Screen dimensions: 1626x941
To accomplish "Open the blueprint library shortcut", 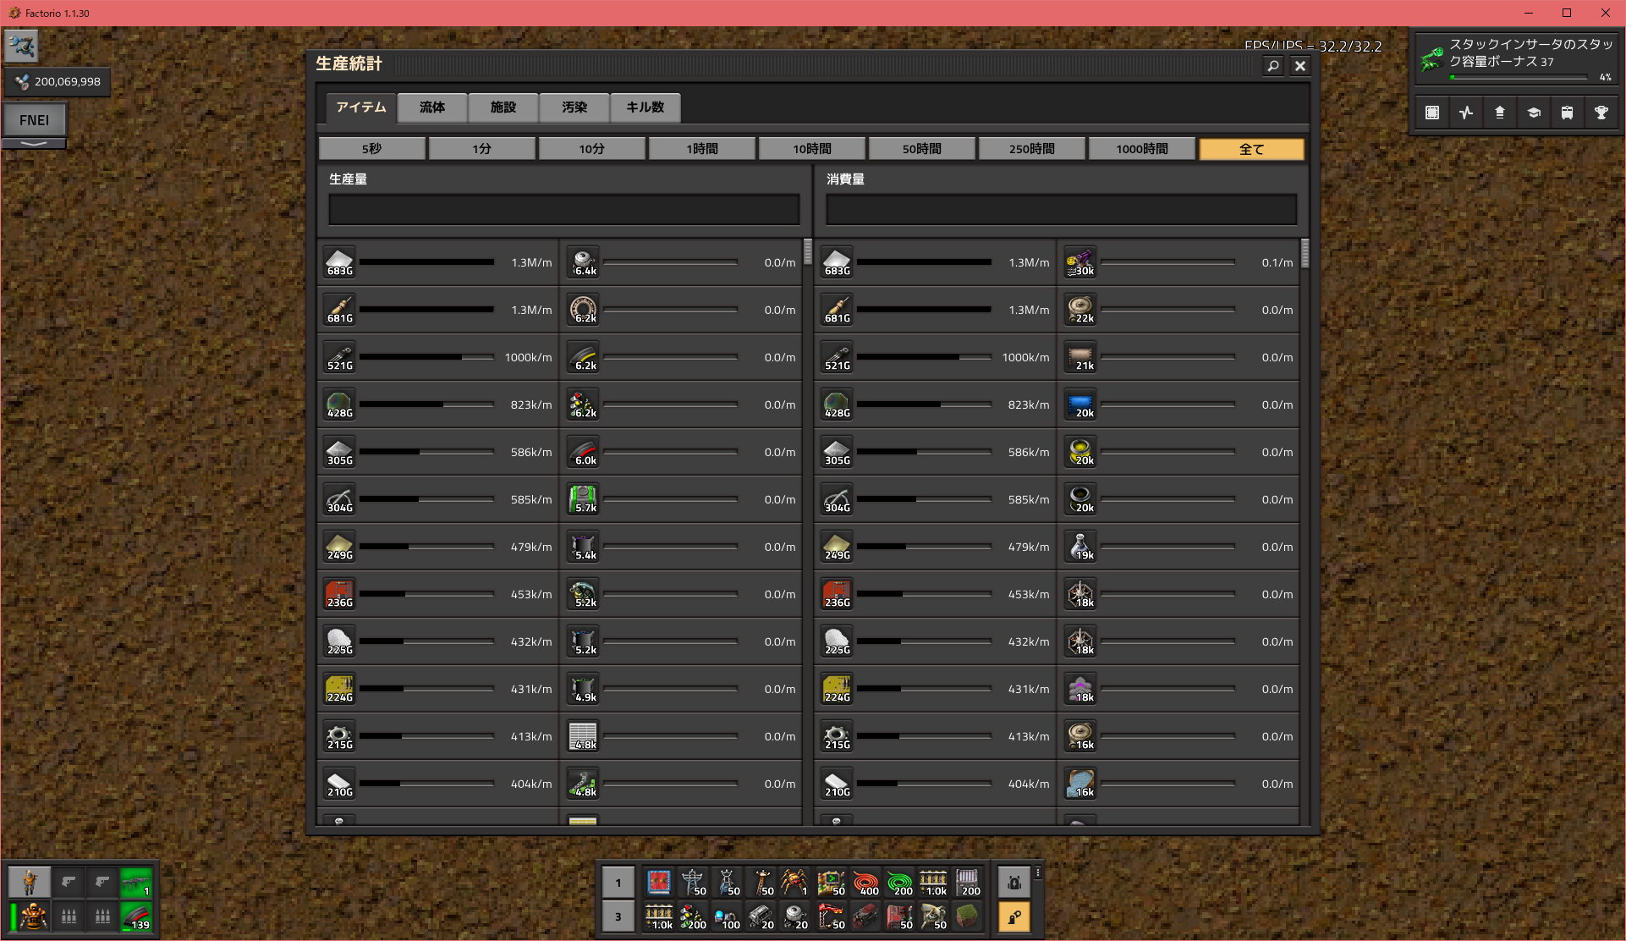I will (x=1432, y=113).
